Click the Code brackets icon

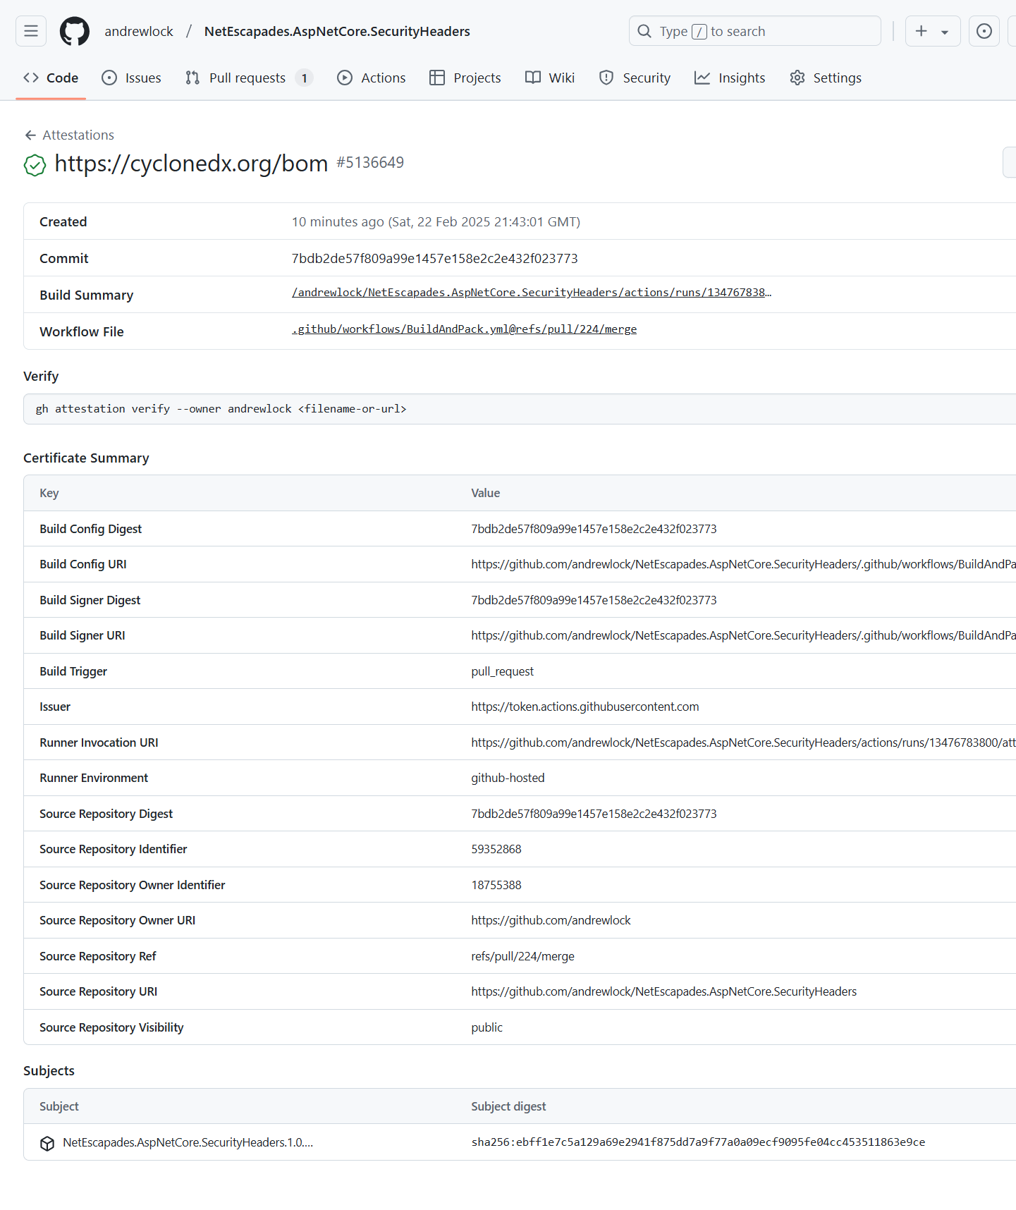(31, 78)
